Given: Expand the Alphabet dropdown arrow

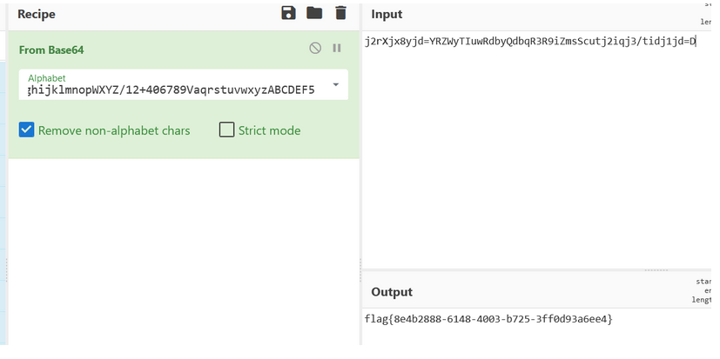Looking at the screenshot, I should click(335, 88).
